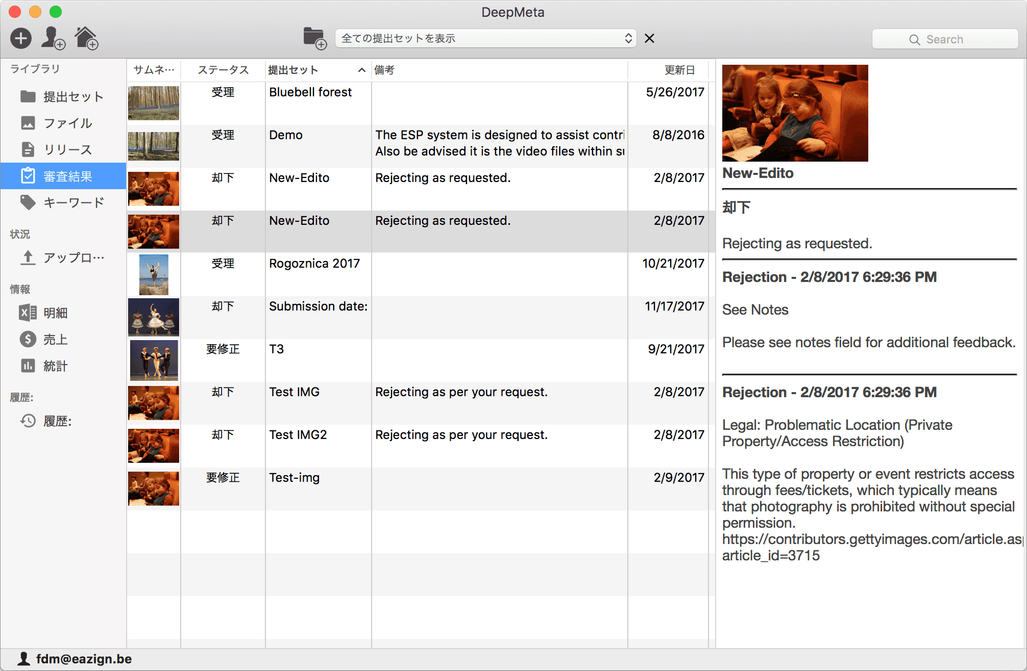Click the 'See Notes' text in the detail pane

tap(755, 310)
